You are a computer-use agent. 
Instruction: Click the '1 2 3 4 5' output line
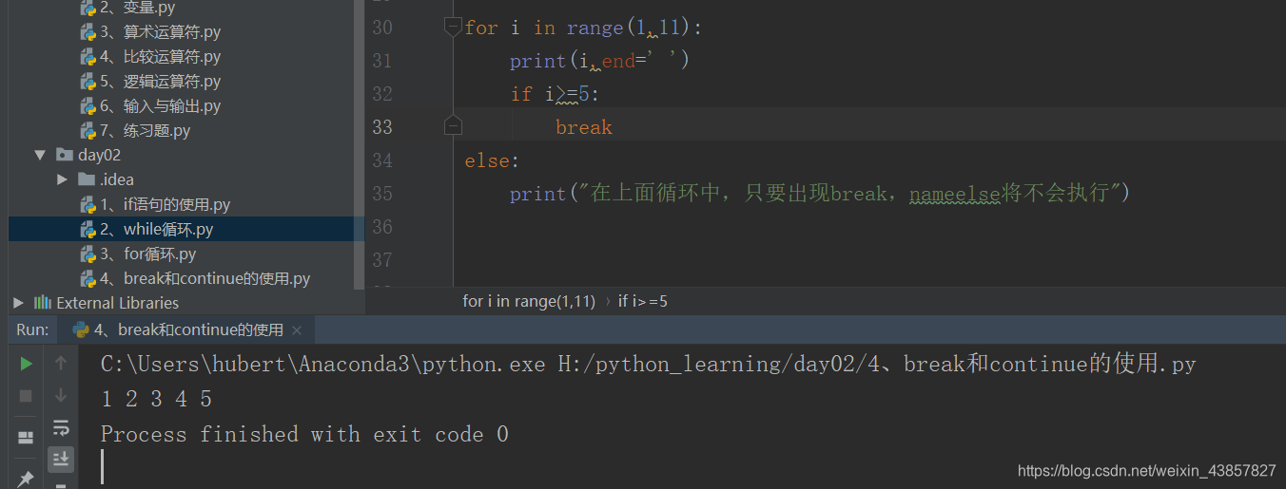tap(156, 399)
